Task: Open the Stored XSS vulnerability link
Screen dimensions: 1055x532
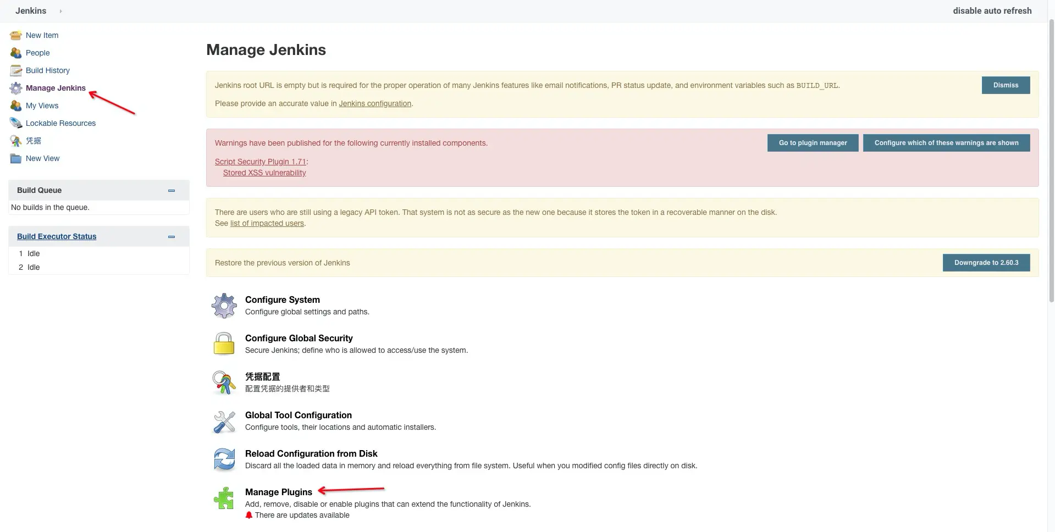Action: 264,173
